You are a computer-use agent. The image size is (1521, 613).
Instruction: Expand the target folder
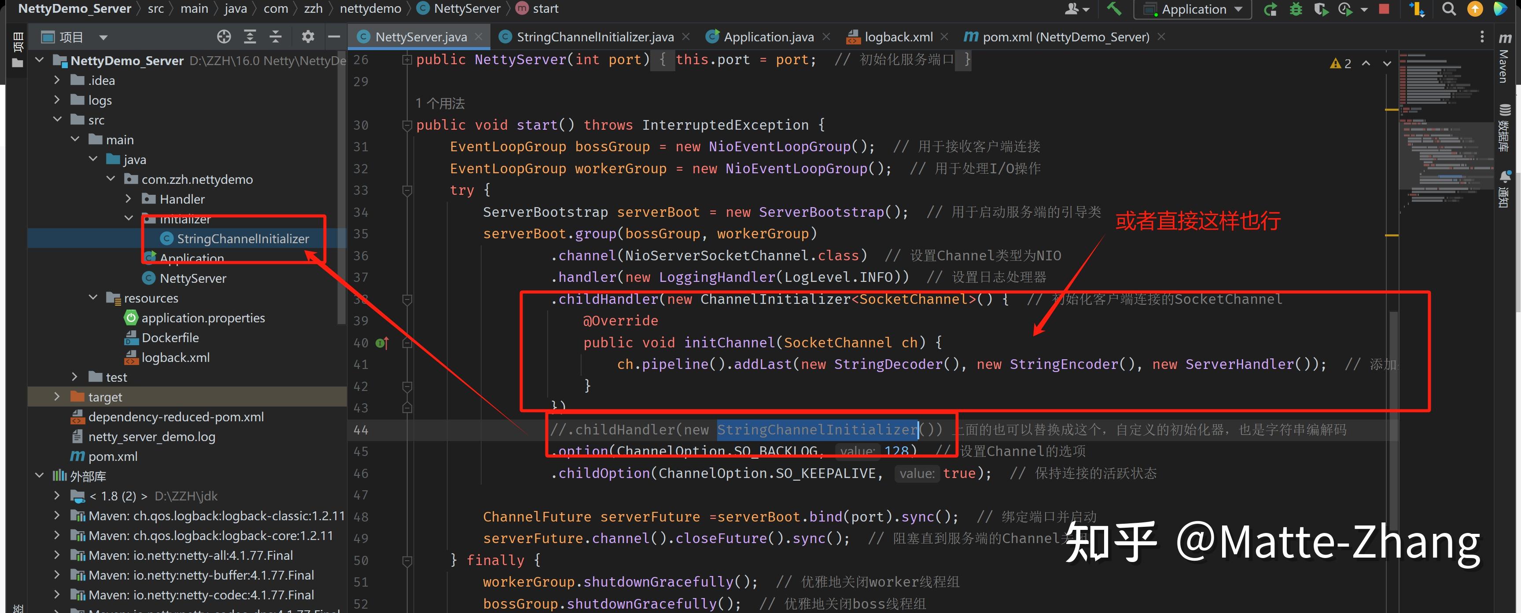coord(57,397)
